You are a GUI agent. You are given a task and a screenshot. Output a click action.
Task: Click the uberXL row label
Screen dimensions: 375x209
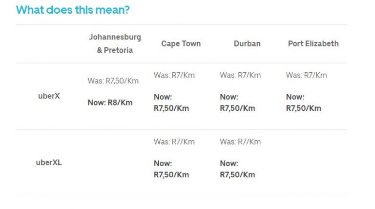coord(49,163)
